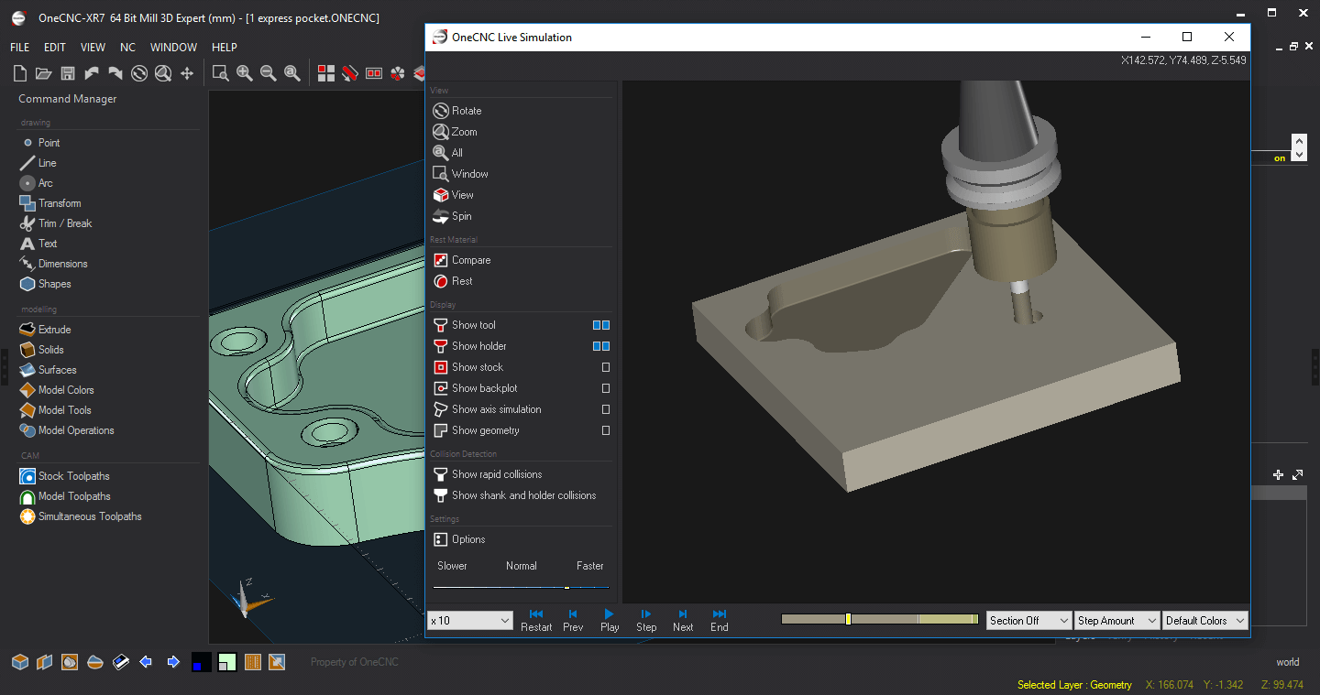This screenshot has height=695, width=1320.
Task: Select the Text tool in Command Manager
Action: coord(38,244)
